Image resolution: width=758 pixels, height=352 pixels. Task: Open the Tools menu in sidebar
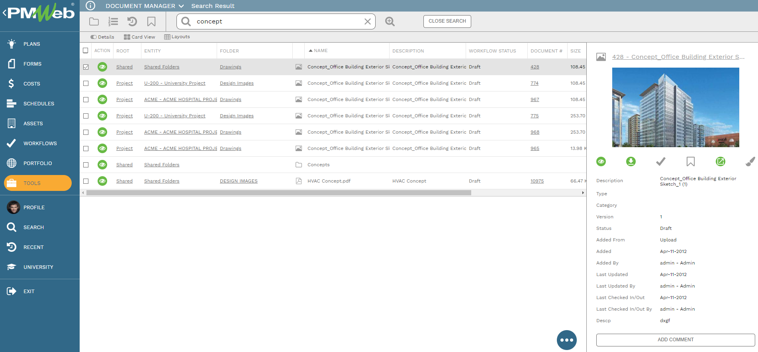[x=38, y=183]
